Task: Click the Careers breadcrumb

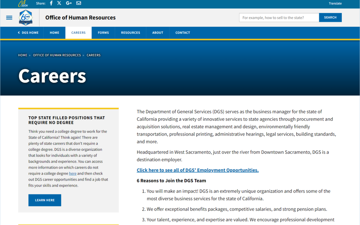Action: point(94,55)
